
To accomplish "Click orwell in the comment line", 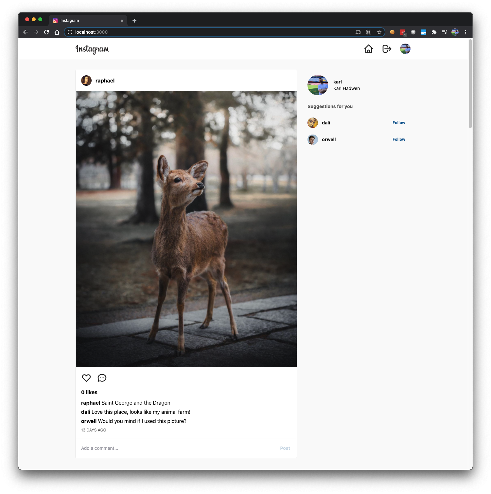I will coord(89,421).
